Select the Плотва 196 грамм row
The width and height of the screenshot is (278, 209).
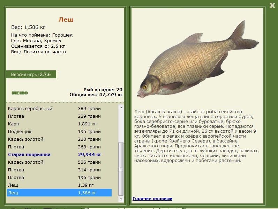(59, 177)
